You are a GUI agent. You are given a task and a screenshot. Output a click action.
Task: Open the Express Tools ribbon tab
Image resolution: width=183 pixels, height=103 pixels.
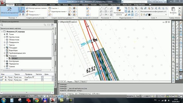click(x=116, y=5)
